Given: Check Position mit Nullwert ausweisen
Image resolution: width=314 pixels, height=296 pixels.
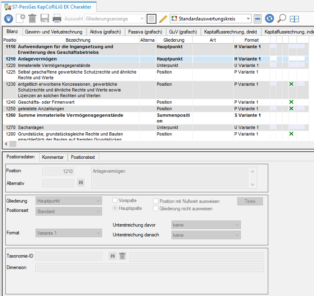Looking at the screenshot, I should [x=156, y=201].
